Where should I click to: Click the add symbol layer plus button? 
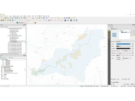pos(132,31)
